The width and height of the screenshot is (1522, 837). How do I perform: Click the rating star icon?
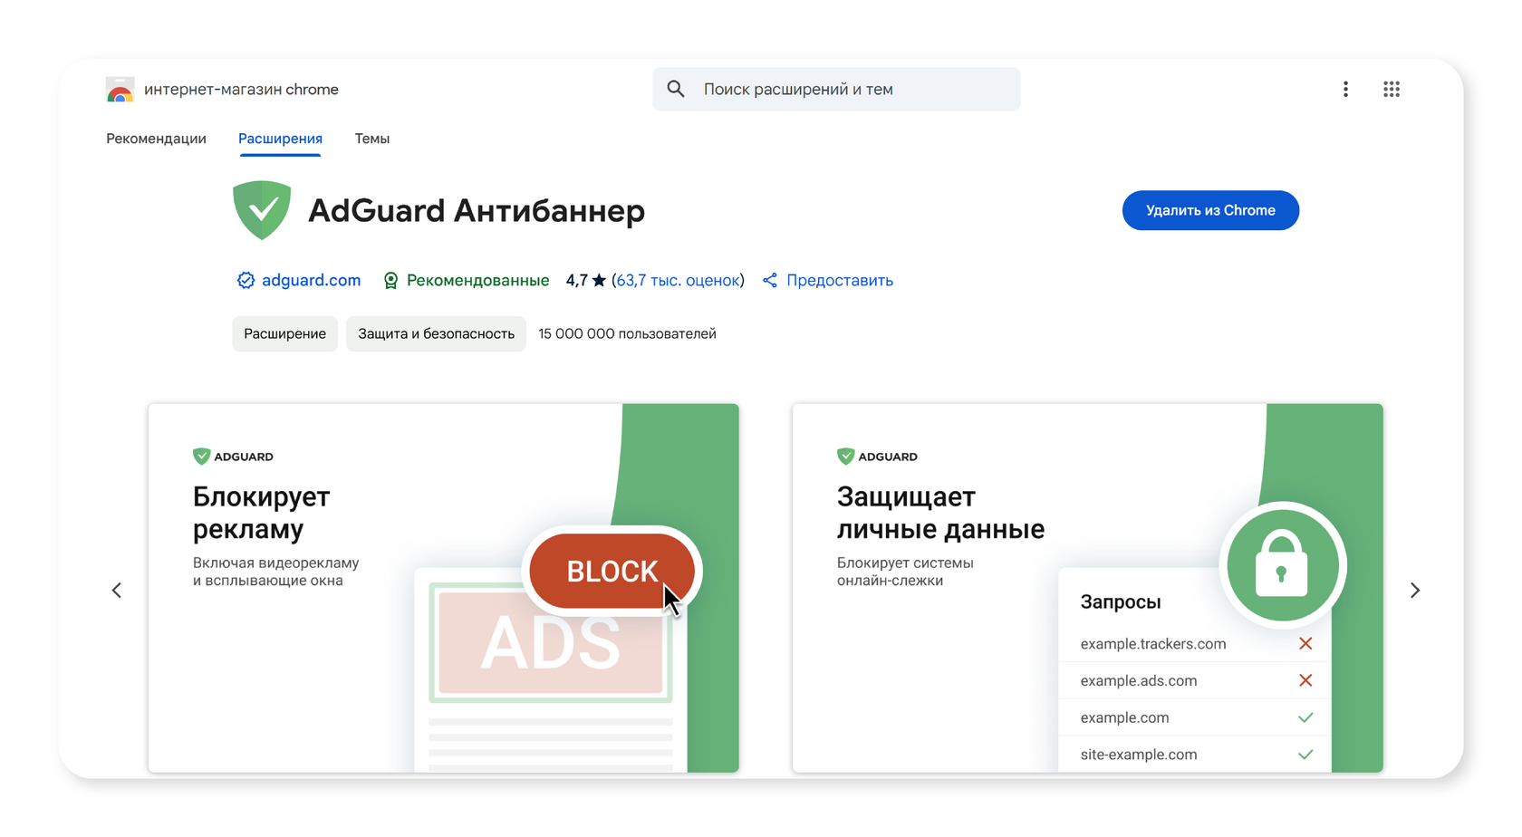tap(599, 281)
